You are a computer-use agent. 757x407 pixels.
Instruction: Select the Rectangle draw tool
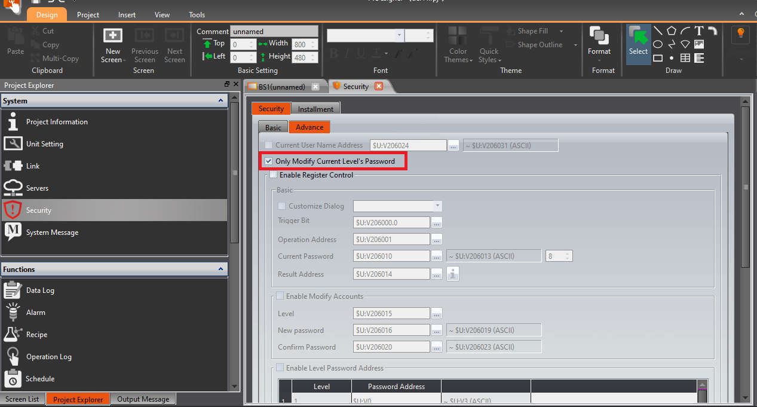coord(658,58)
